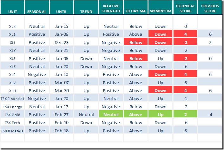Viewport: 224px width, 150px height.
Task: Click the XLE technical score of -6
Action: [x=185, y=66]
